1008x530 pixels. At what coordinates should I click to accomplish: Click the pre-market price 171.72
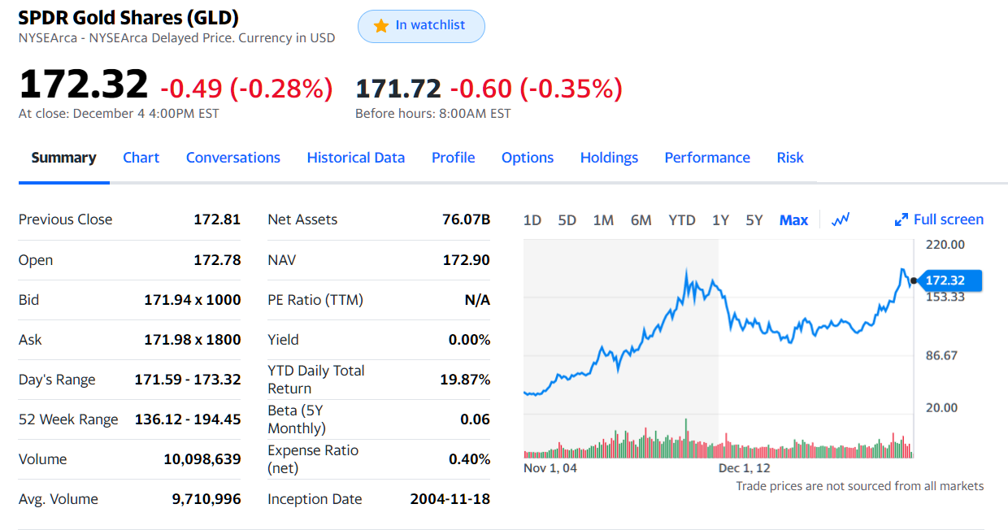(398, 88)
